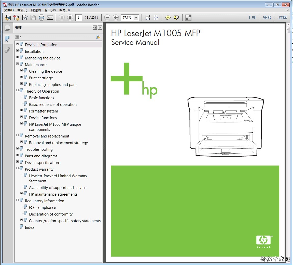Add a sticky note comment
Screen dimensions: 293x265
(168, 18)
